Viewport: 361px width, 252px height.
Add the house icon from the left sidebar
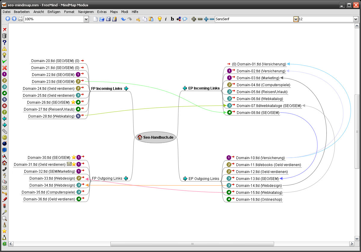click(x=5, y=162)
